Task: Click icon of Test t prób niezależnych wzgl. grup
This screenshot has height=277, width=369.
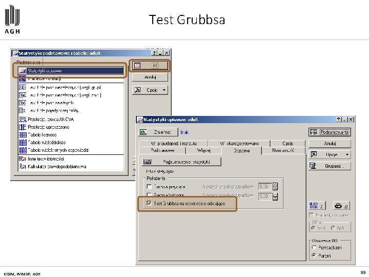Action: 23,87
